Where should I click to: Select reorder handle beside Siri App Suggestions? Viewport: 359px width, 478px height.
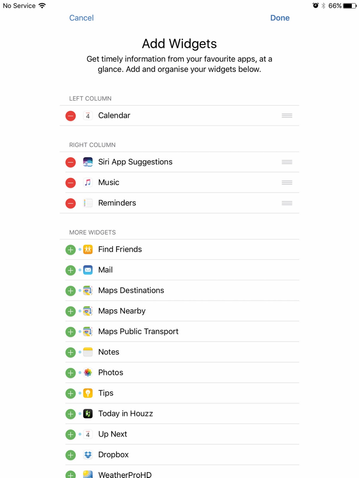point(287,162)
